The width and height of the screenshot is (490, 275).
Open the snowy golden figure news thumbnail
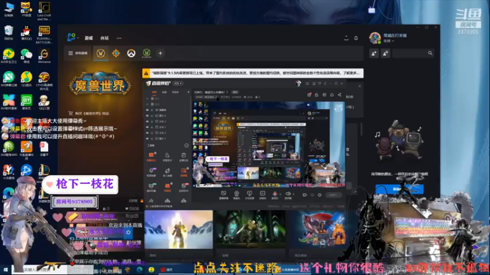[179, 230]
